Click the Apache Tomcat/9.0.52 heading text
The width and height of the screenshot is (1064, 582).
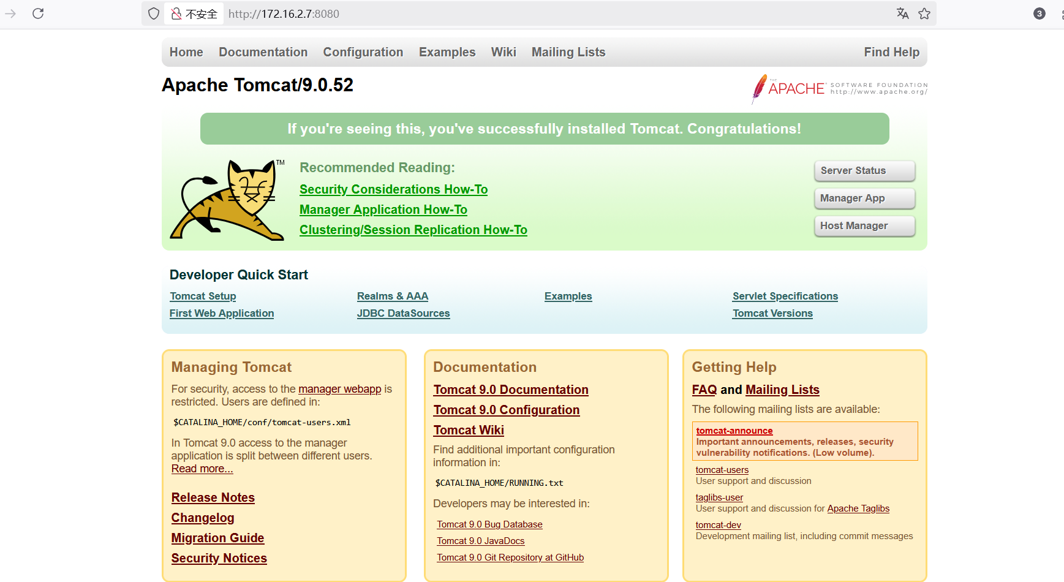(x=258, y=85)
